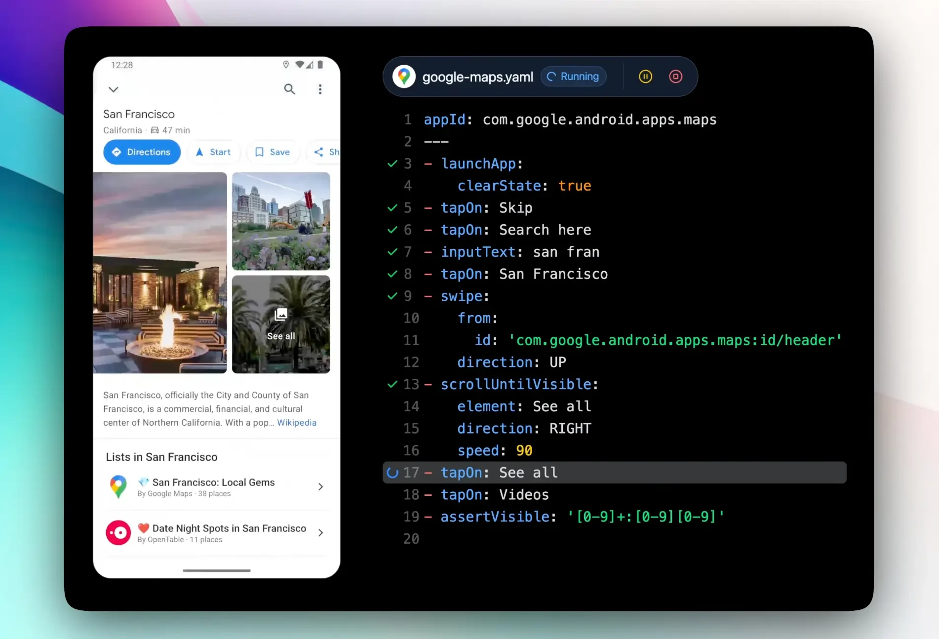Expand the San Francisco Local Gems list
Viewport: 939px width, 639px height.
click(x=320, y=486)
